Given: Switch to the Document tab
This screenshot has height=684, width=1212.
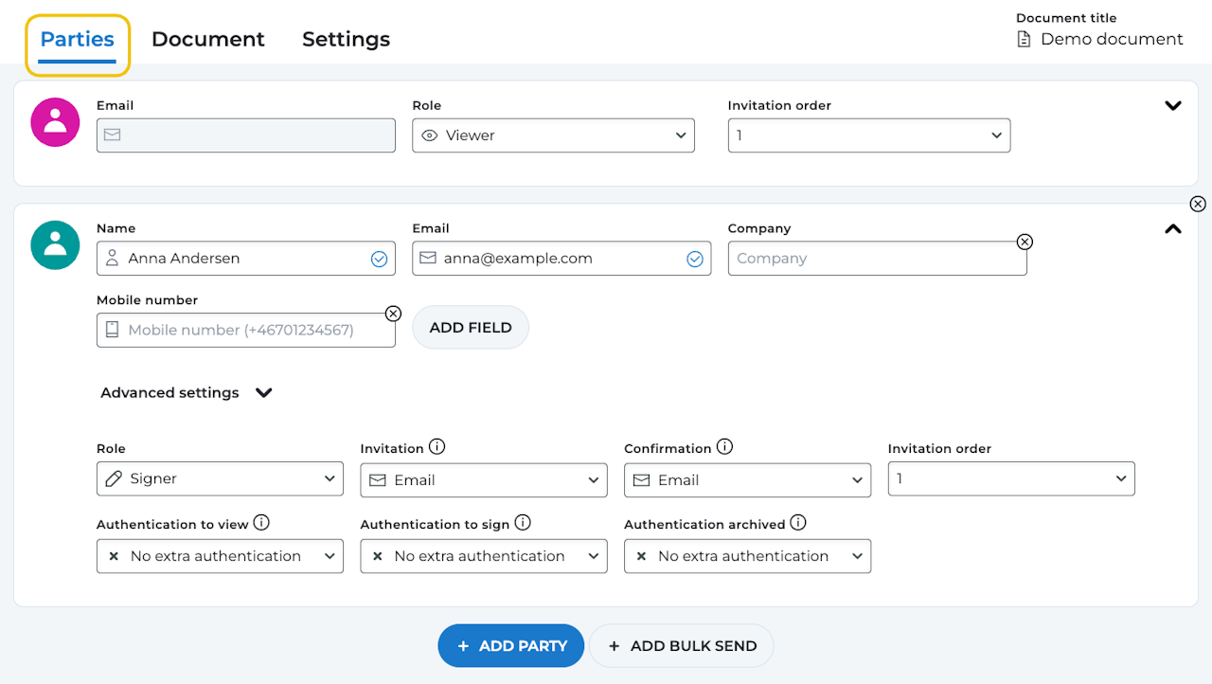Looking at the screenshot, I should [x=208, y=40].
